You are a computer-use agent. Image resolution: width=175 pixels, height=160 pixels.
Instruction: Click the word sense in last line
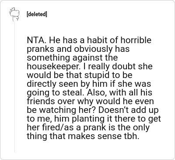click(108, 136)
